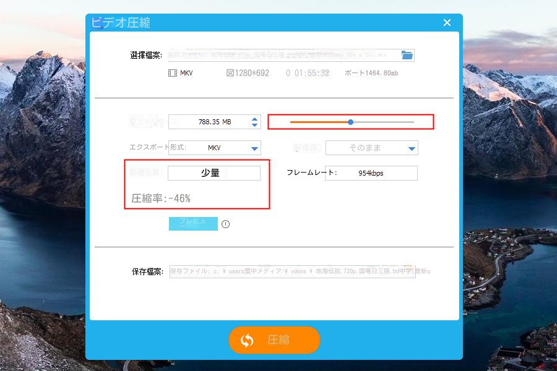Click the film strip icon beside MKV
This screenshot has height=371, width=557.
click(172, 73)
